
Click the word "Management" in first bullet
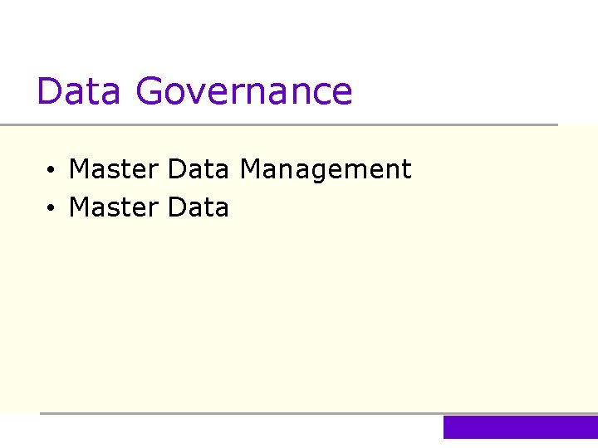point(325,169)
